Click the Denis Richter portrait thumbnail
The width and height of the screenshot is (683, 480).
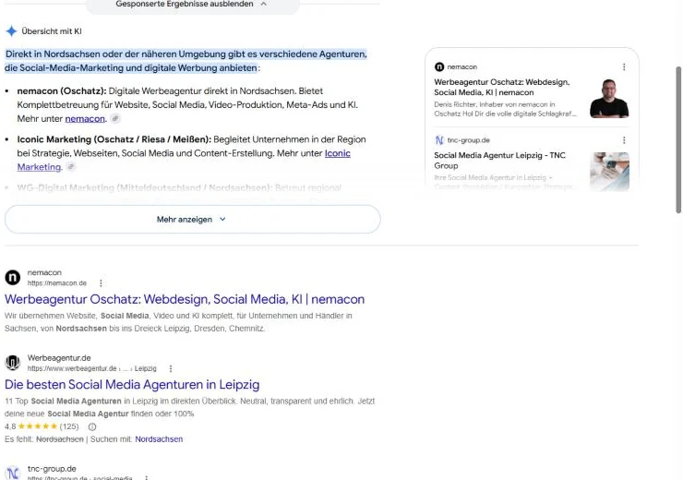609,99
